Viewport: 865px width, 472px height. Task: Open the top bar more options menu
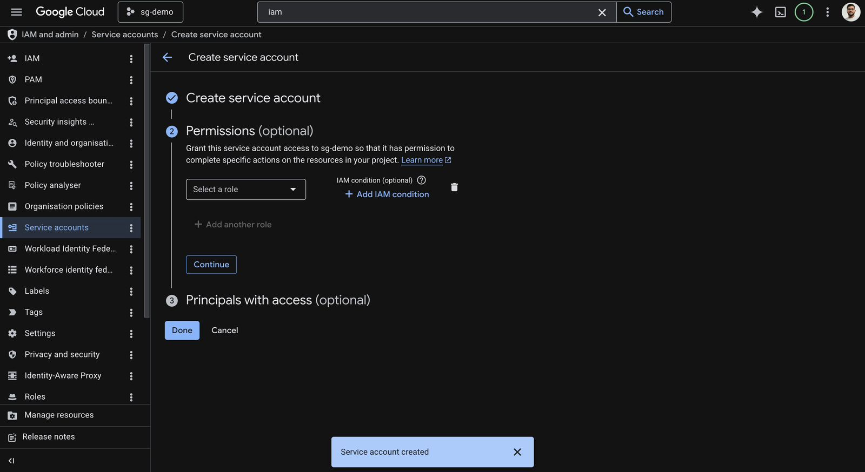pos(827,12)
